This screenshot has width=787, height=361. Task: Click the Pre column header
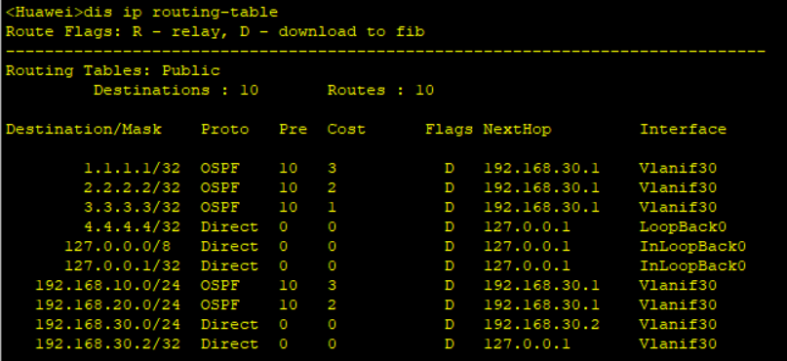click(x=294, y=130)
